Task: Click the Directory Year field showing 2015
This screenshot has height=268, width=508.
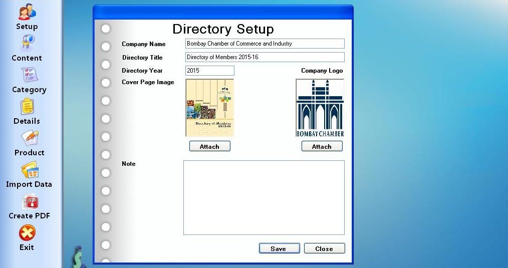Action: click(209, 71)
